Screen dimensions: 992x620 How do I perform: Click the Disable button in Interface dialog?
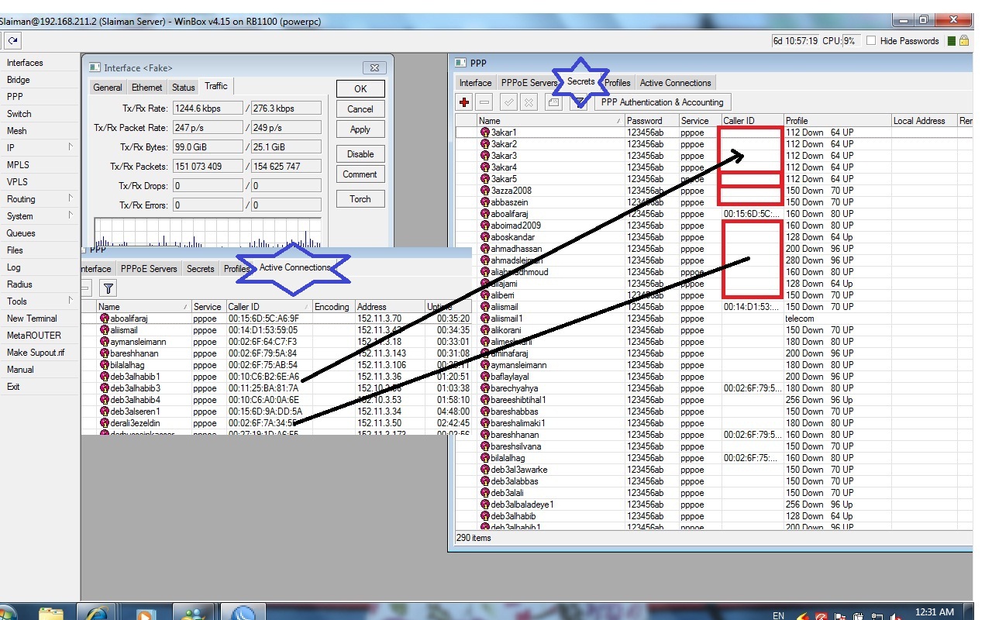pos(360,154)
